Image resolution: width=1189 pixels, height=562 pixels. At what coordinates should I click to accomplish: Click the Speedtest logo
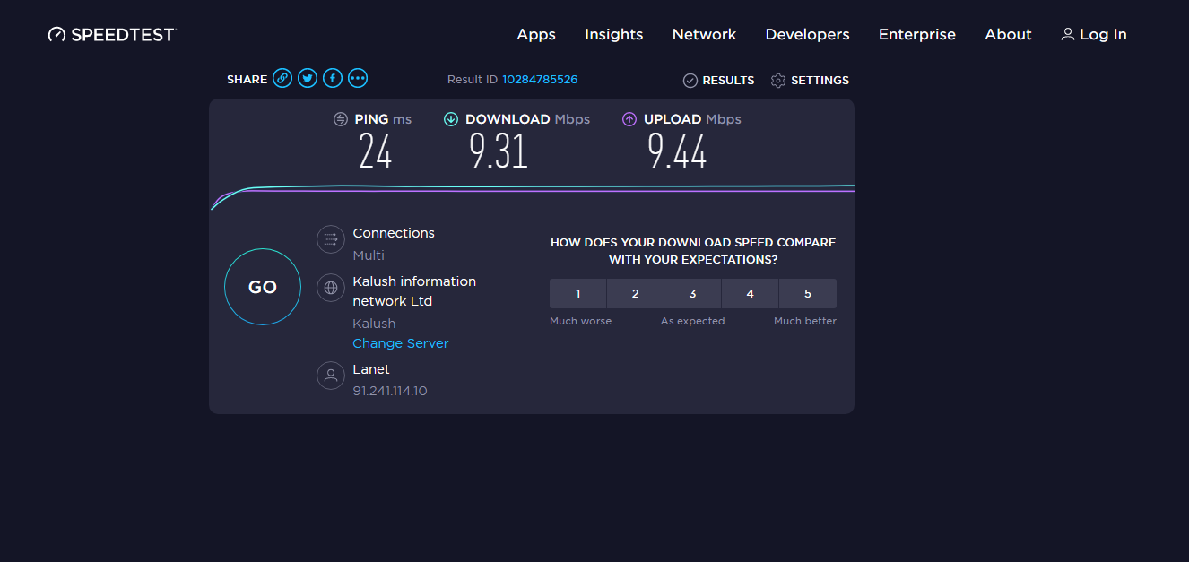point(112,34)
